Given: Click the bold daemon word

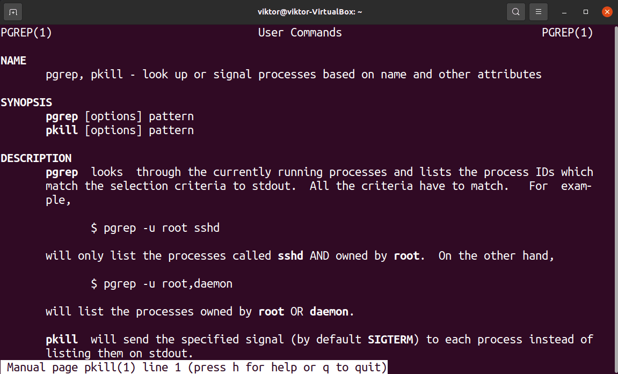Looking at the screenshot, I should [329, 311].
